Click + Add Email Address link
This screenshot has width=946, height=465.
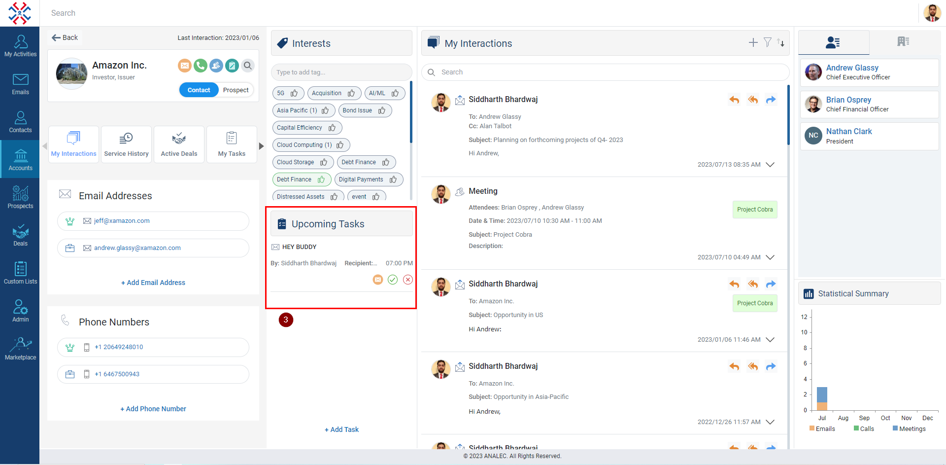click(153, 283)
